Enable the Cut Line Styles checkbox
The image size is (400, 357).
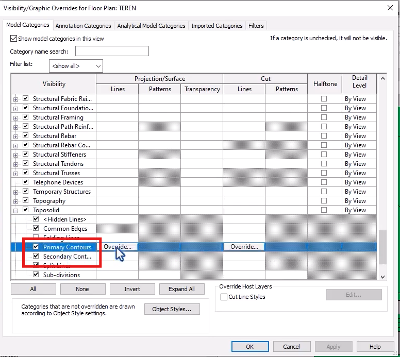(224, 297)
